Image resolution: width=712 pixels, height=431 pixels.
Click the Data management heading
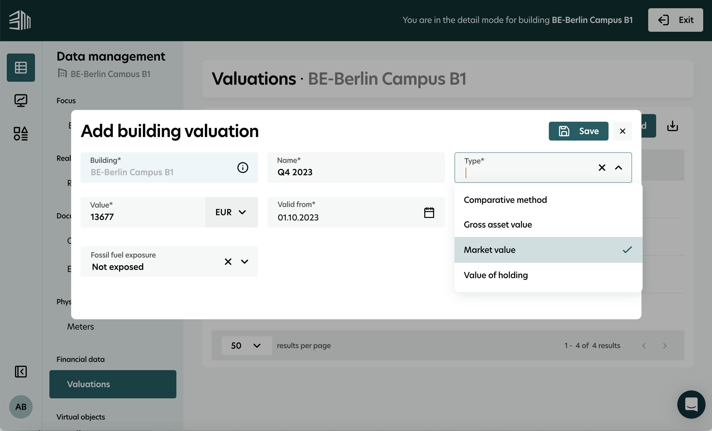(111, 56)
